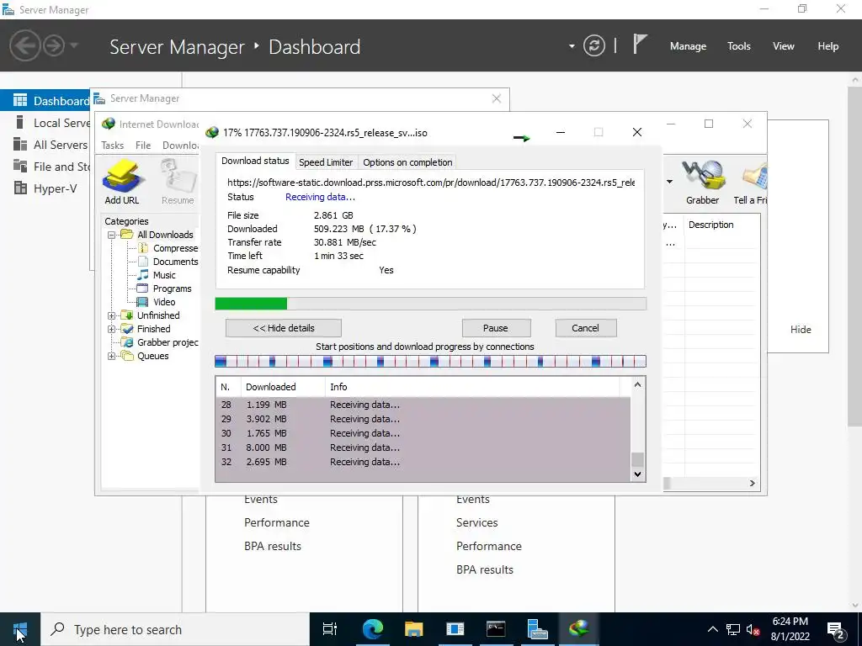The image size is (862, 646).
Task: Expand the Queues tree node
Action: pos(112,356)
